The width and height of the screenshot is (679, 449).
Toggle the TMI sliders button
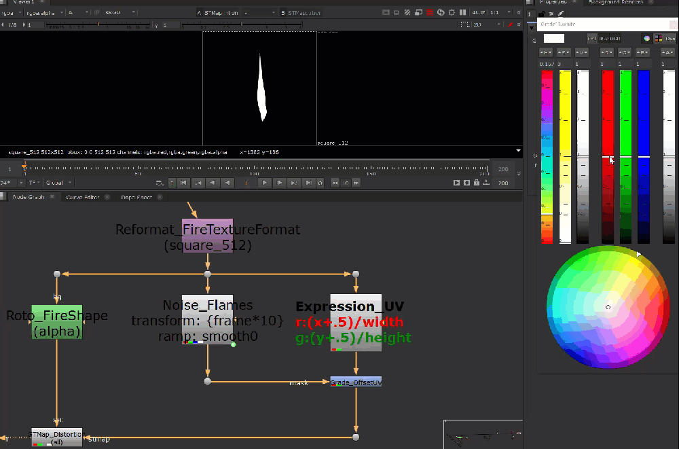[x=591, y=39]
